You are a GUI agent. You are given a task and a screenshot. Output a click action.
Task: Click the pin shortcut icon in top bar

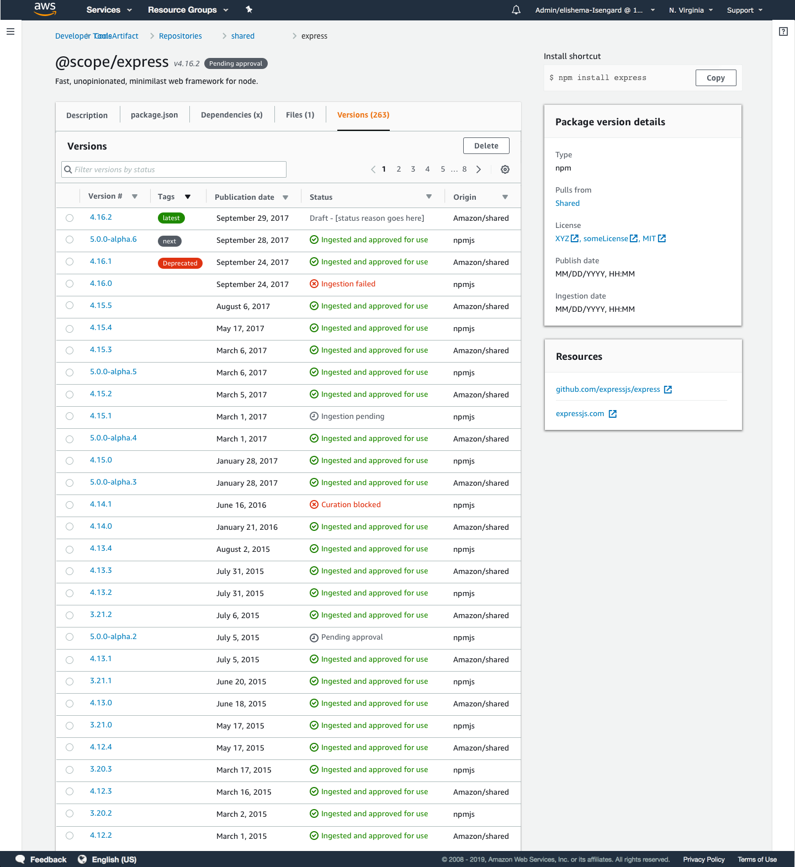pyautogui.click(x=249, y=9)
